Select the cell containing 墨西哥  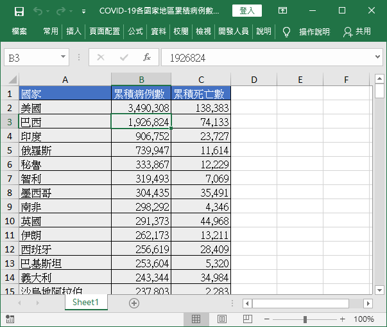[x=65, y=192]
